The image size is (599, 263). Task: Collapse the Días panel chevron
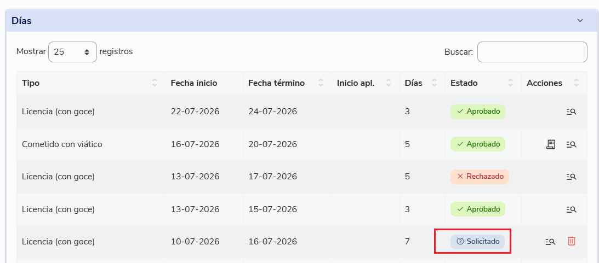[x=580, y=21]
